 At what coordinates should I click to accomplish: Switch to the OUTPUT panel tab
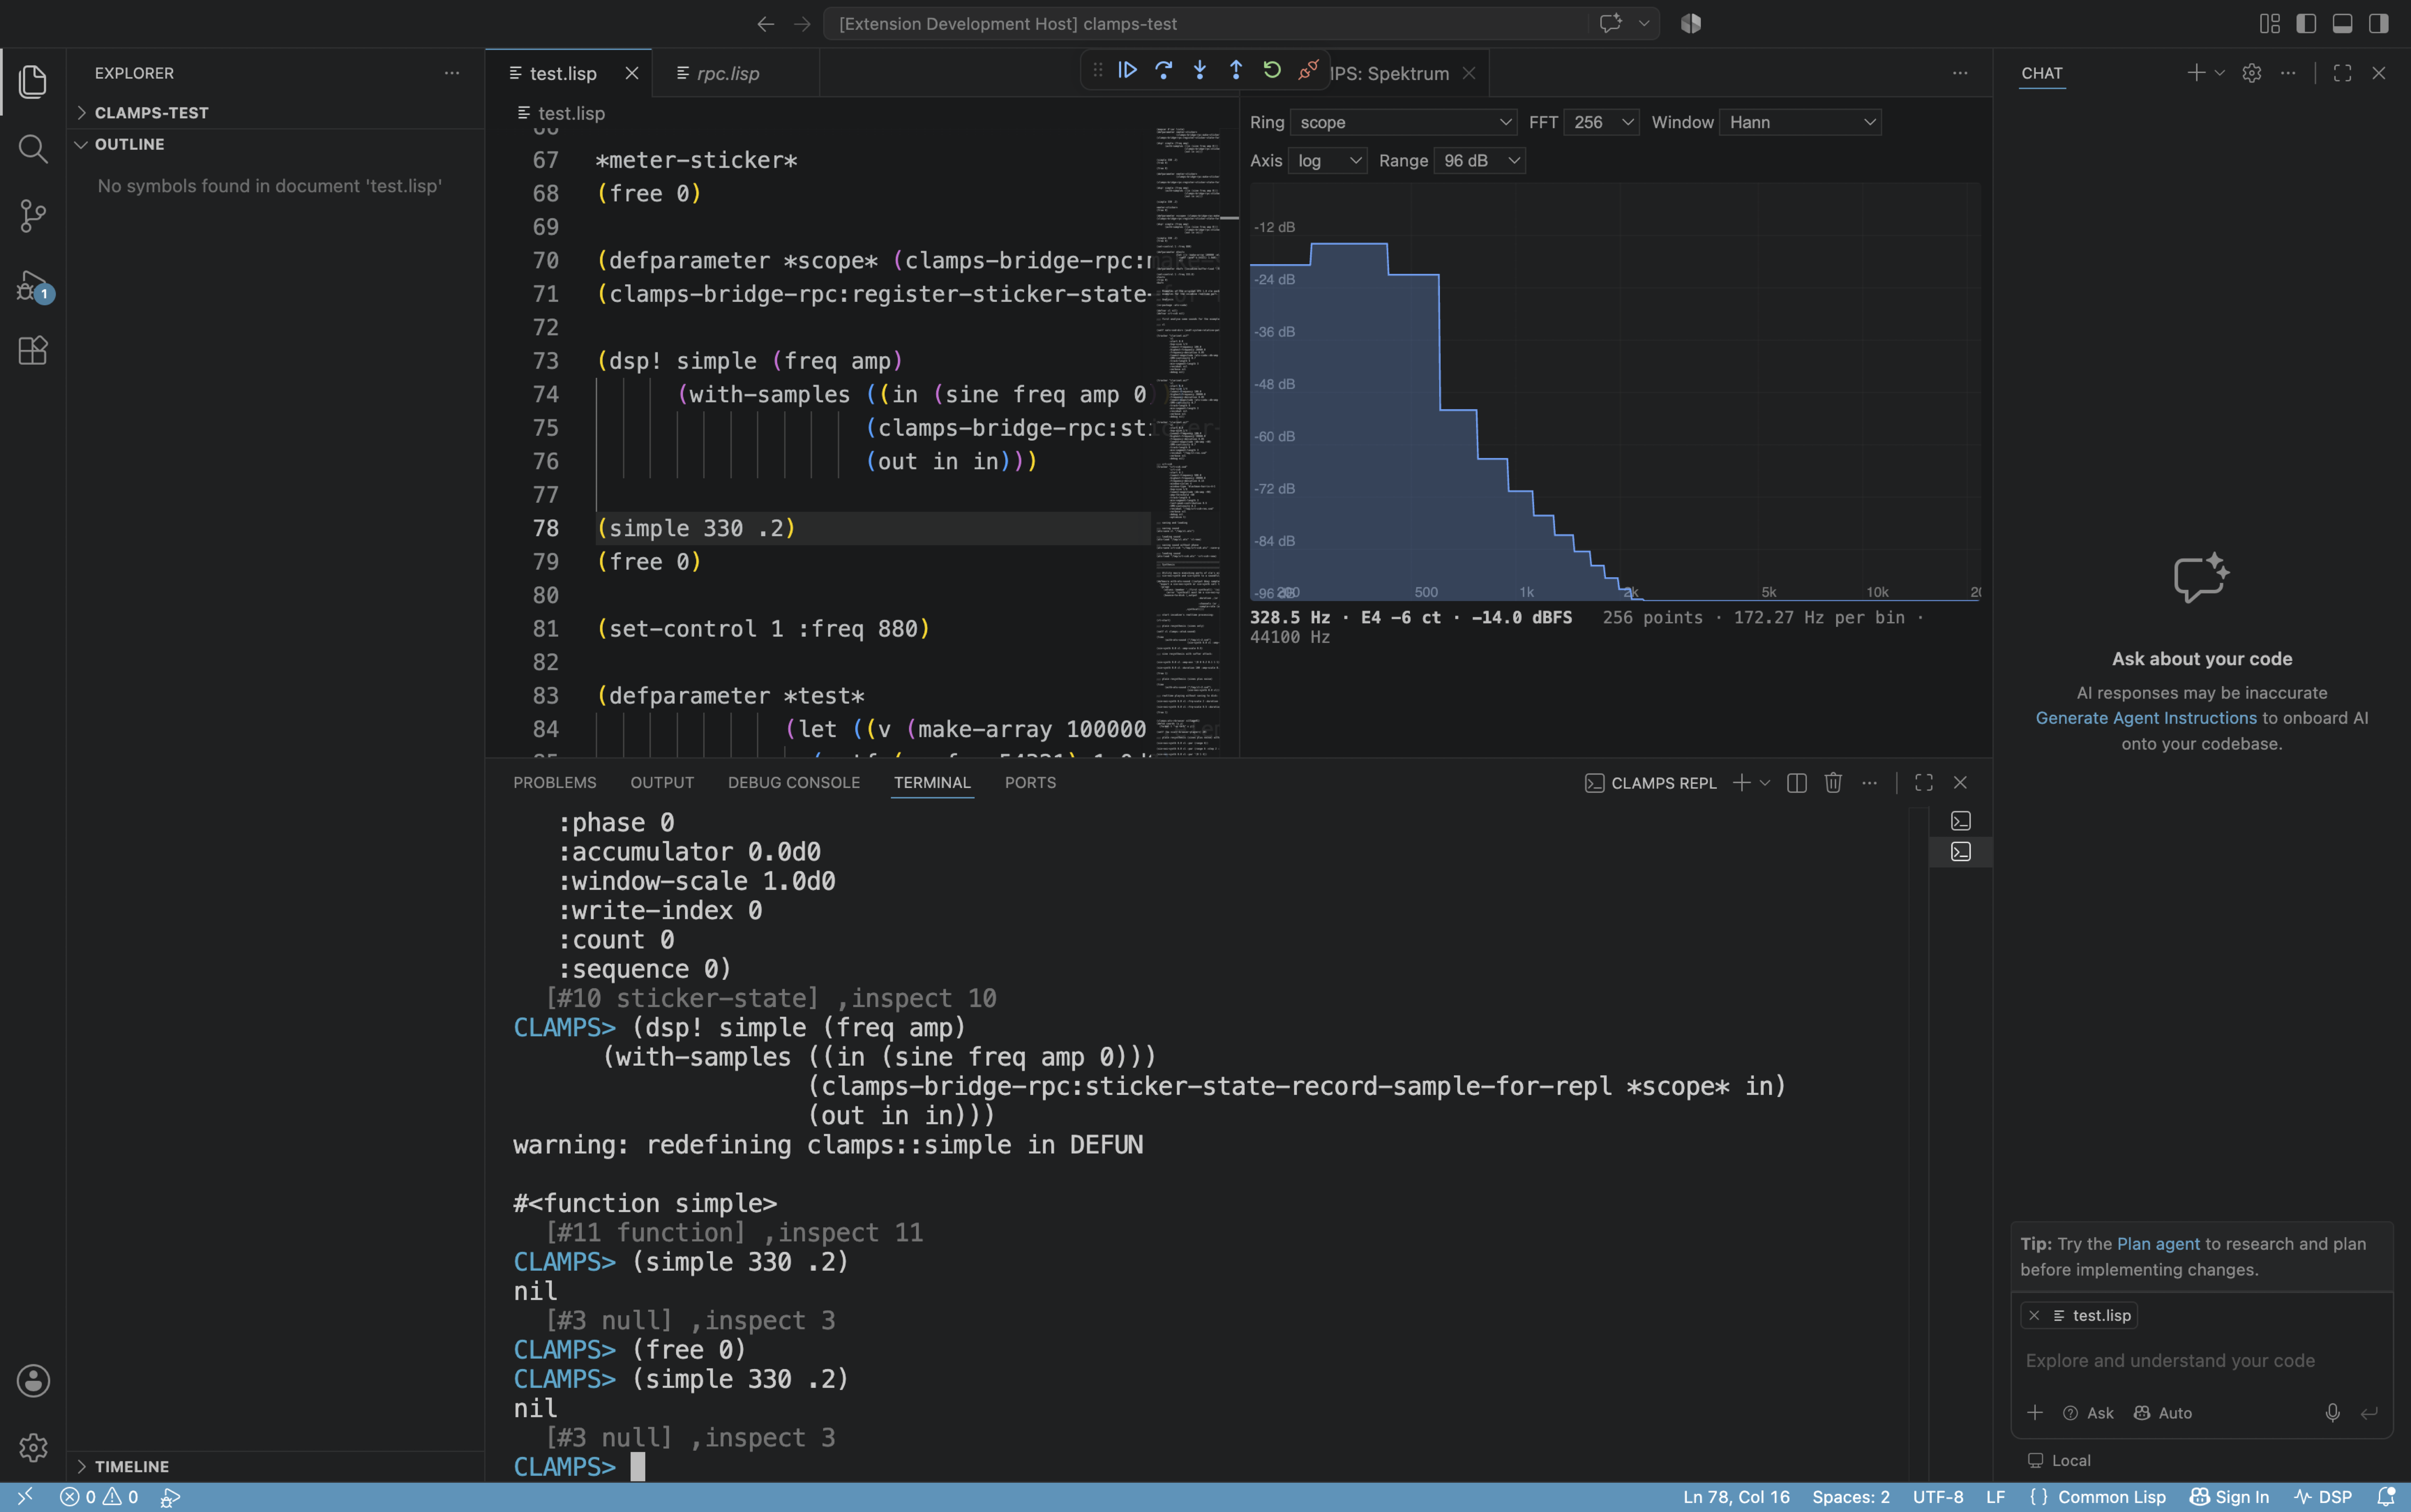[x=662, y=783]
